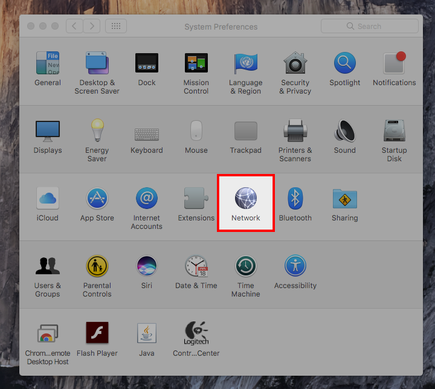Image resolution: width=435 pixels, height=389 pixels.
Task: Minimize the System Preferences window
Action: 43,26
